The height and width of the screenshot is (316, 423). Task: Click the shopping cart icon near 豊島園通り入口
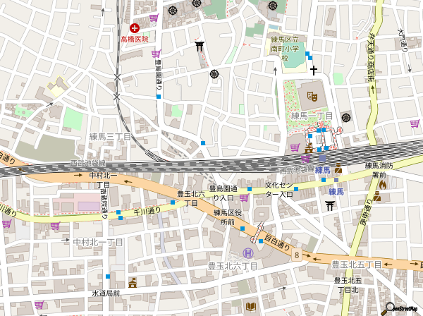[x=243, y=198]
